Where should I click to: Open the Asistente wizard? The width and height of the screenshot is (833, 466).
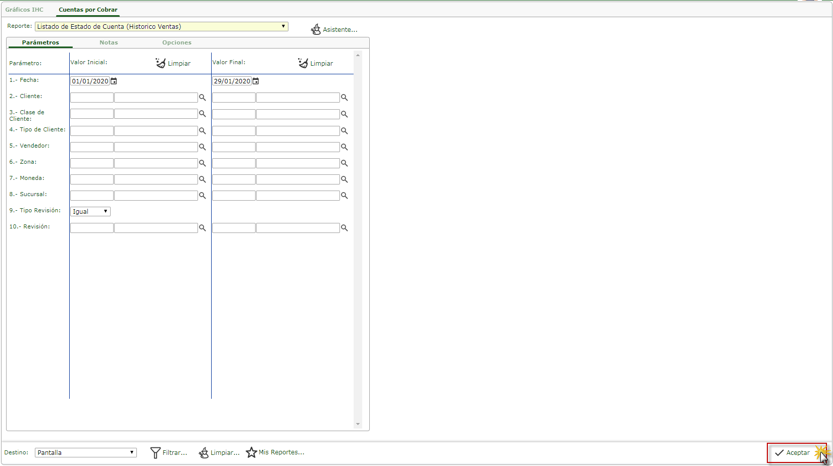tap(334, 29)
